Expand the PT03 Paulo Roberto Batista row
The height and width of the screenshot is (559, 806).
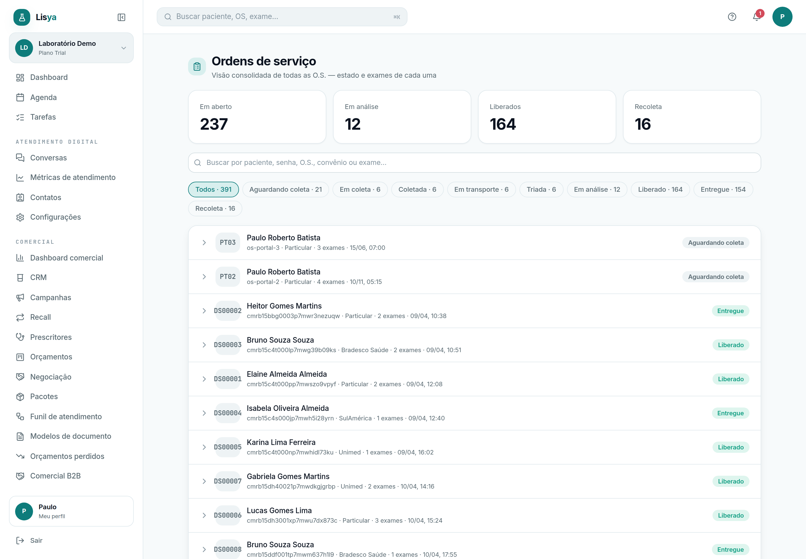(x=204, y=243)
